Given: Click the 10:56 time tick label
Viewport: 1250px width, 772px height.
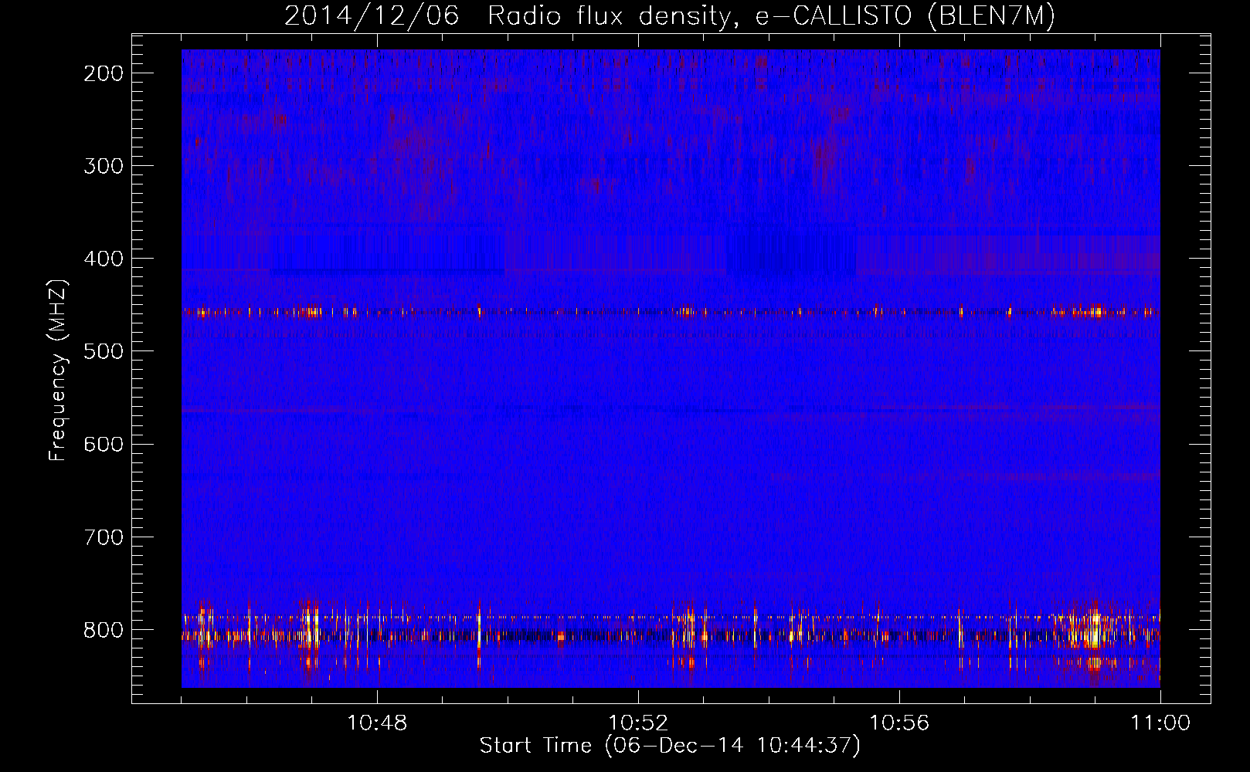Looking at the screenshot, I should click(899, 723).
